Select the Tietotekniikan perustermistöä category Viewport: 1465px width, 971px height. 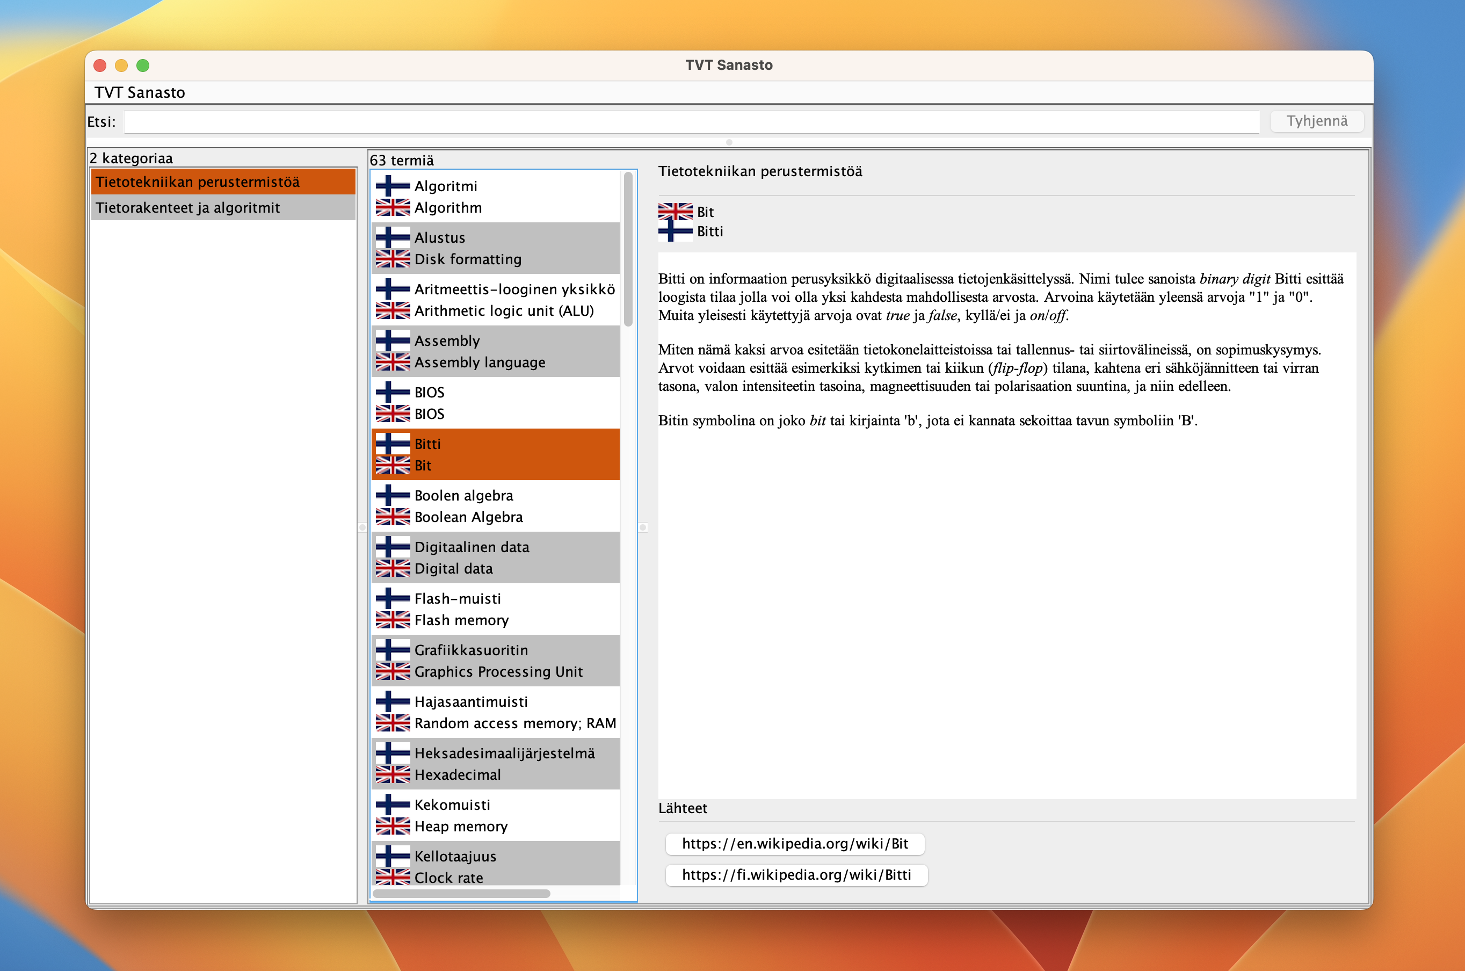tap(223, 182)
